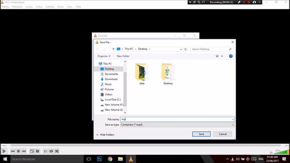Select Downloads in the navigation pane
290x163 pixels.
(111, 79)
